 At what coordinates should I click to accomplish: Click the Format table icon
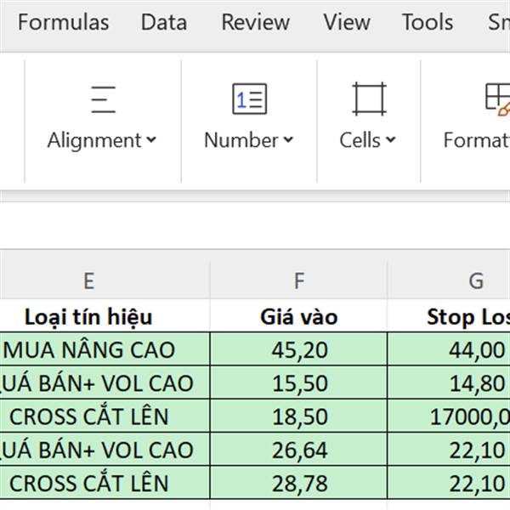[498, 99]
